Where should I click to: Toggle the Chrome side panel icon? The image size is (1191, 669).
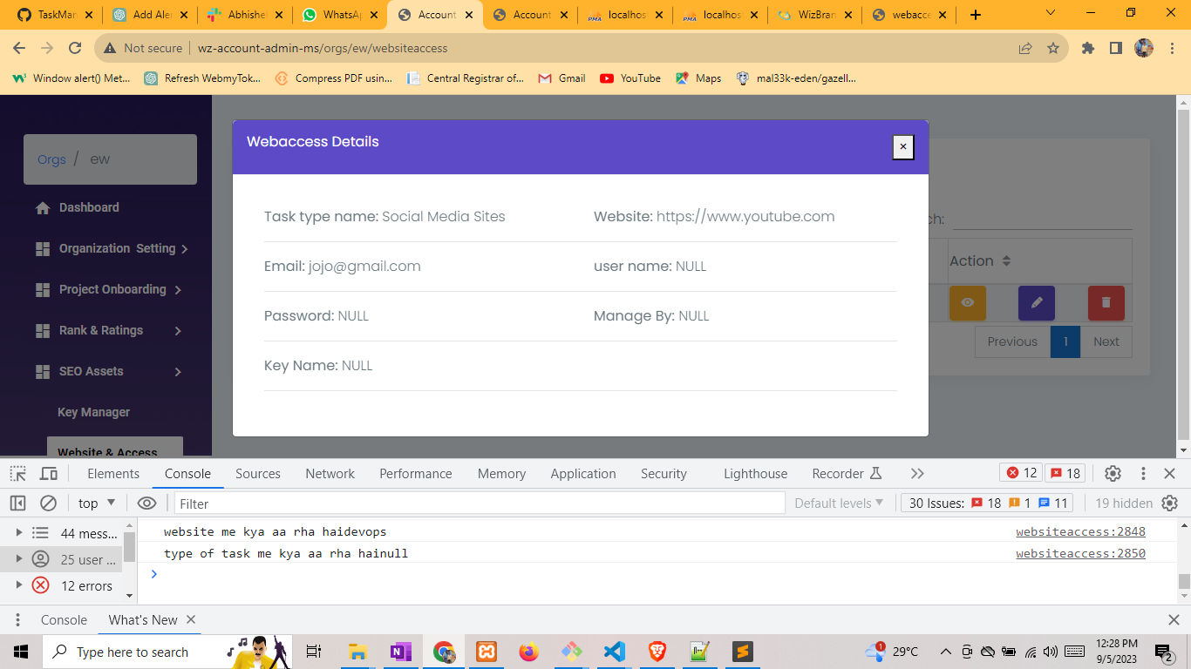point(1116,48)
